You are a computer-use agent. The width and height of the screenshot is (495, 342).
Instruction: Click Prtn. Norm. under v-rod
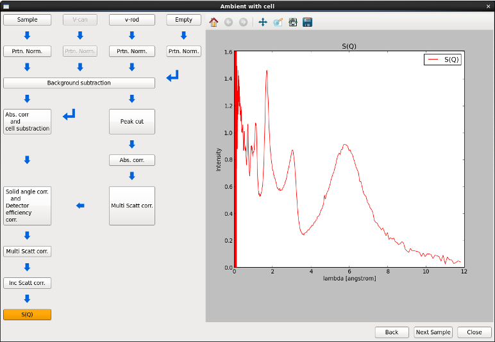pyautogui.click(x=132, y=51)
